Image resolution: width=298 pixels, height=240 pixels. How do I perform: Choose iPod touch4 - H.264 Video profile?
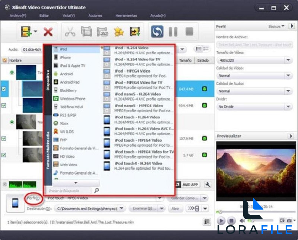[138, 166]
